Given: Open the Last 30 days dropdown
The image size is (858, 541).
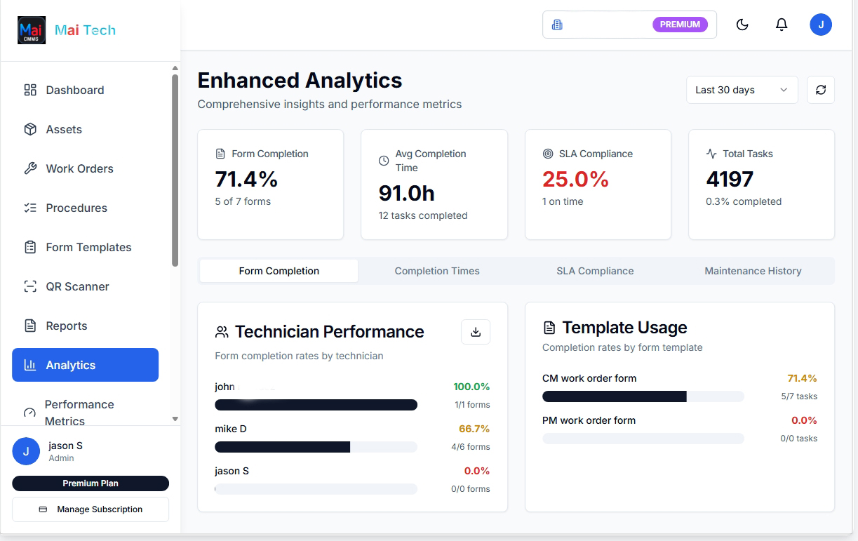Looking at the screenshot, I should coord(742,90).
